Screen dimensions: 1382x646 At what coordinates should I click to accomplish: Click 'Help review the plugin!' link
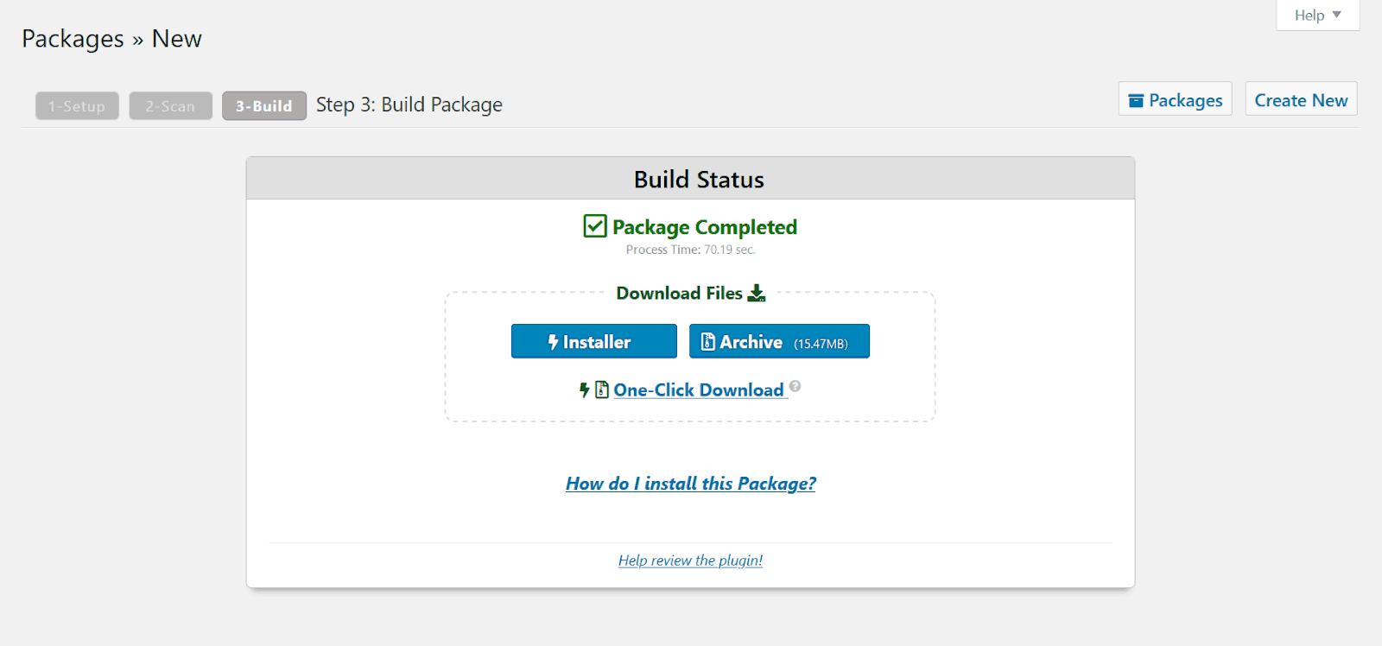pyautogui.click(x=689, y=560)
